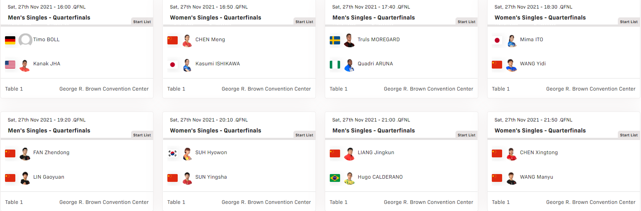
Task: Click the German flag beside Timo BOLL
Action: 10,40
